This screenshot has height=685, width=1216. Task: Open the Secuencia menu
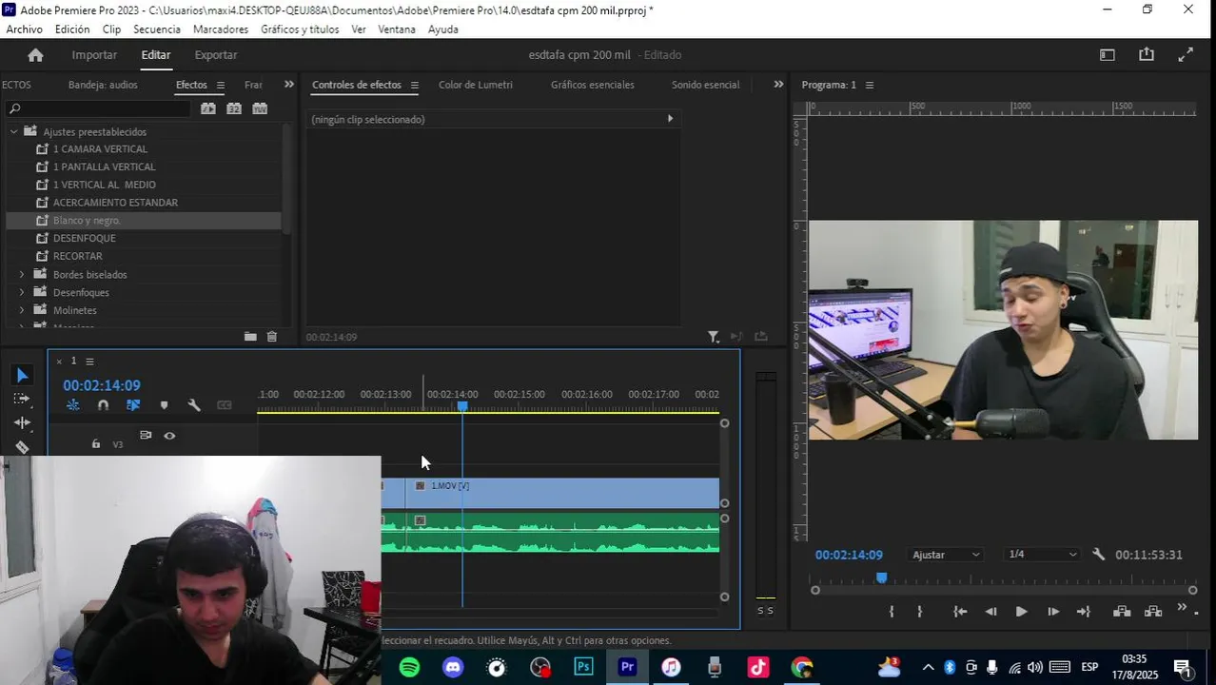point(157,29)
